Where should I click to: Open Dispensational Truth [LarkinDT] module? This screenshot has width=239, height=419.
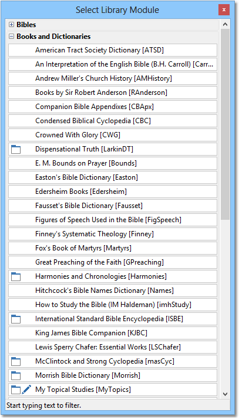113,149
